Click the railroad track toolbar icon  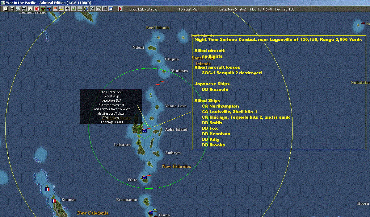click(104, 9)
